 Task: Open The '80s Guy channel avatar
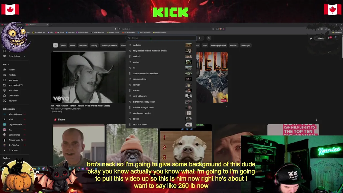click(4, 145)
